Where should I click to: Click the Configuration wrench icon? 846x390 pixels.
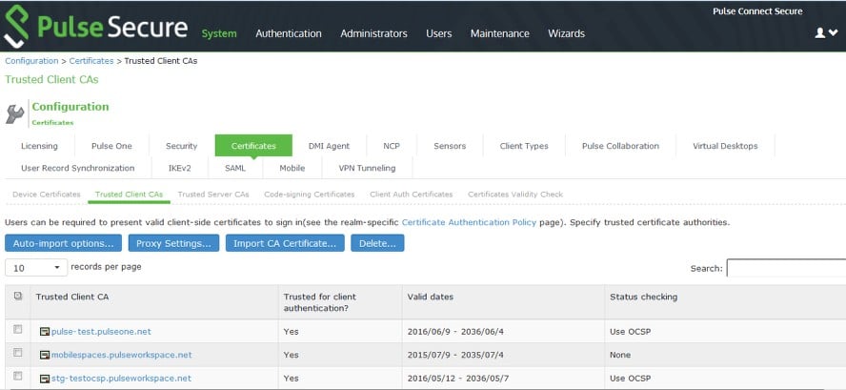click(14, 114)
